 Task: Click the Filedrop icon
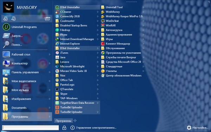[x=57, y=30]
